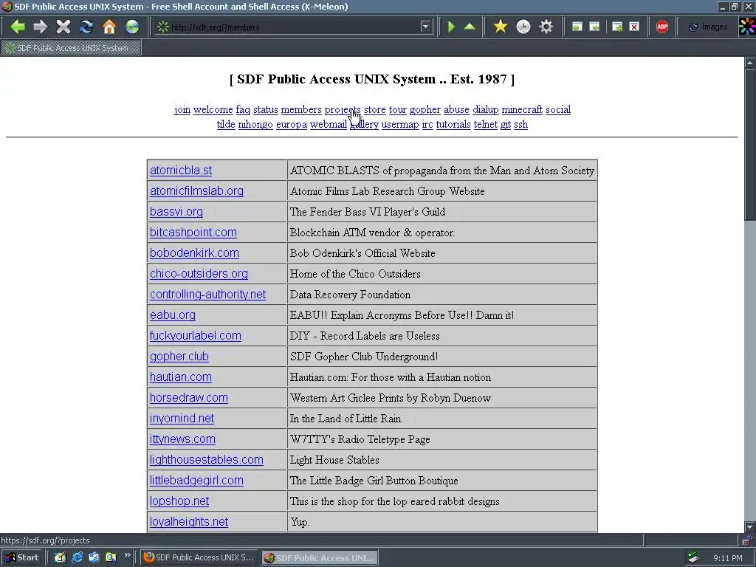756x567 pixels.
Task: Click the first quick launch icon after Start
Action: pyautogui.click(x=60, y=557)
